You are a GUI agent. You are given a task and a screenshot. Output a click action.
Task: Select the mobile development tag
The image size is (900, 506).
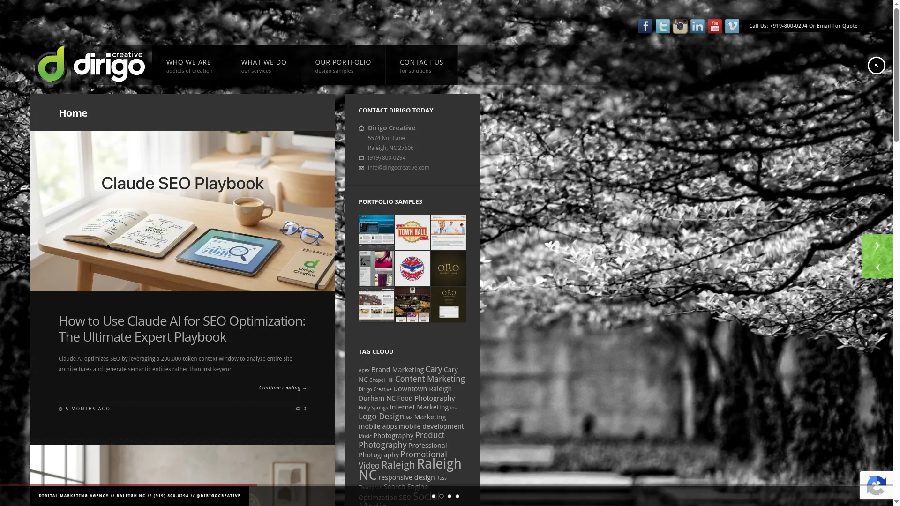point(431,426)
